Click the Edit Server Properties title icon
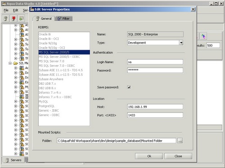The width and height of the screenshot is (225, 168). tap(32, 9)
